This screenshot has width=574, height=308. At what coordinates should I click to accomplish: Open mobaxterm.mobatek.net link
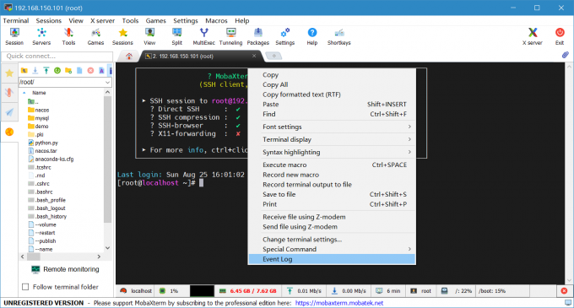coord(339,303)
